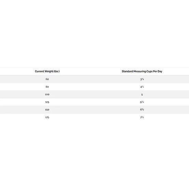Screen dimensions: 189x189
Task: Highlight the shaded 60 lbs table row
Action: point(94,79)
